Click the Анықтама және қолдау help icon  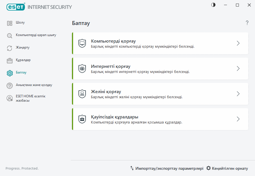click(9, 85)
